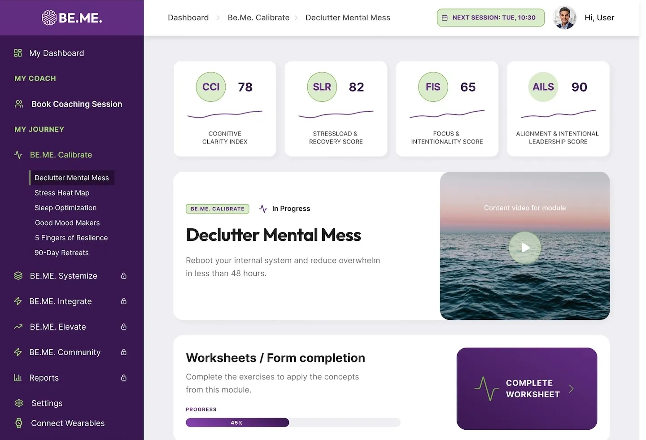This screenshot has height=440, width=646.
Task: Click the lock icon beside BE.ME. Elevate
Action: [124, 327]
